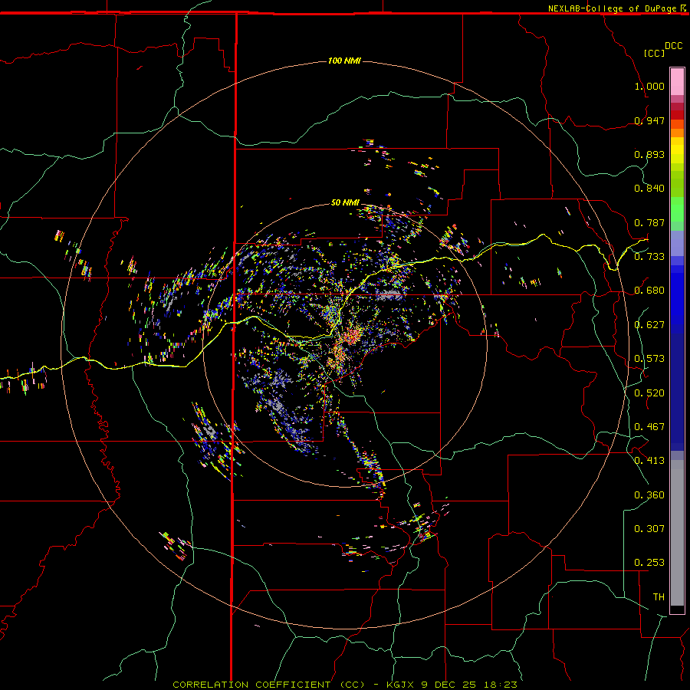The width and height of the screenshot is (690, 690).
Task: Click the gray segment of the color bar
Action: coord(677,533)
